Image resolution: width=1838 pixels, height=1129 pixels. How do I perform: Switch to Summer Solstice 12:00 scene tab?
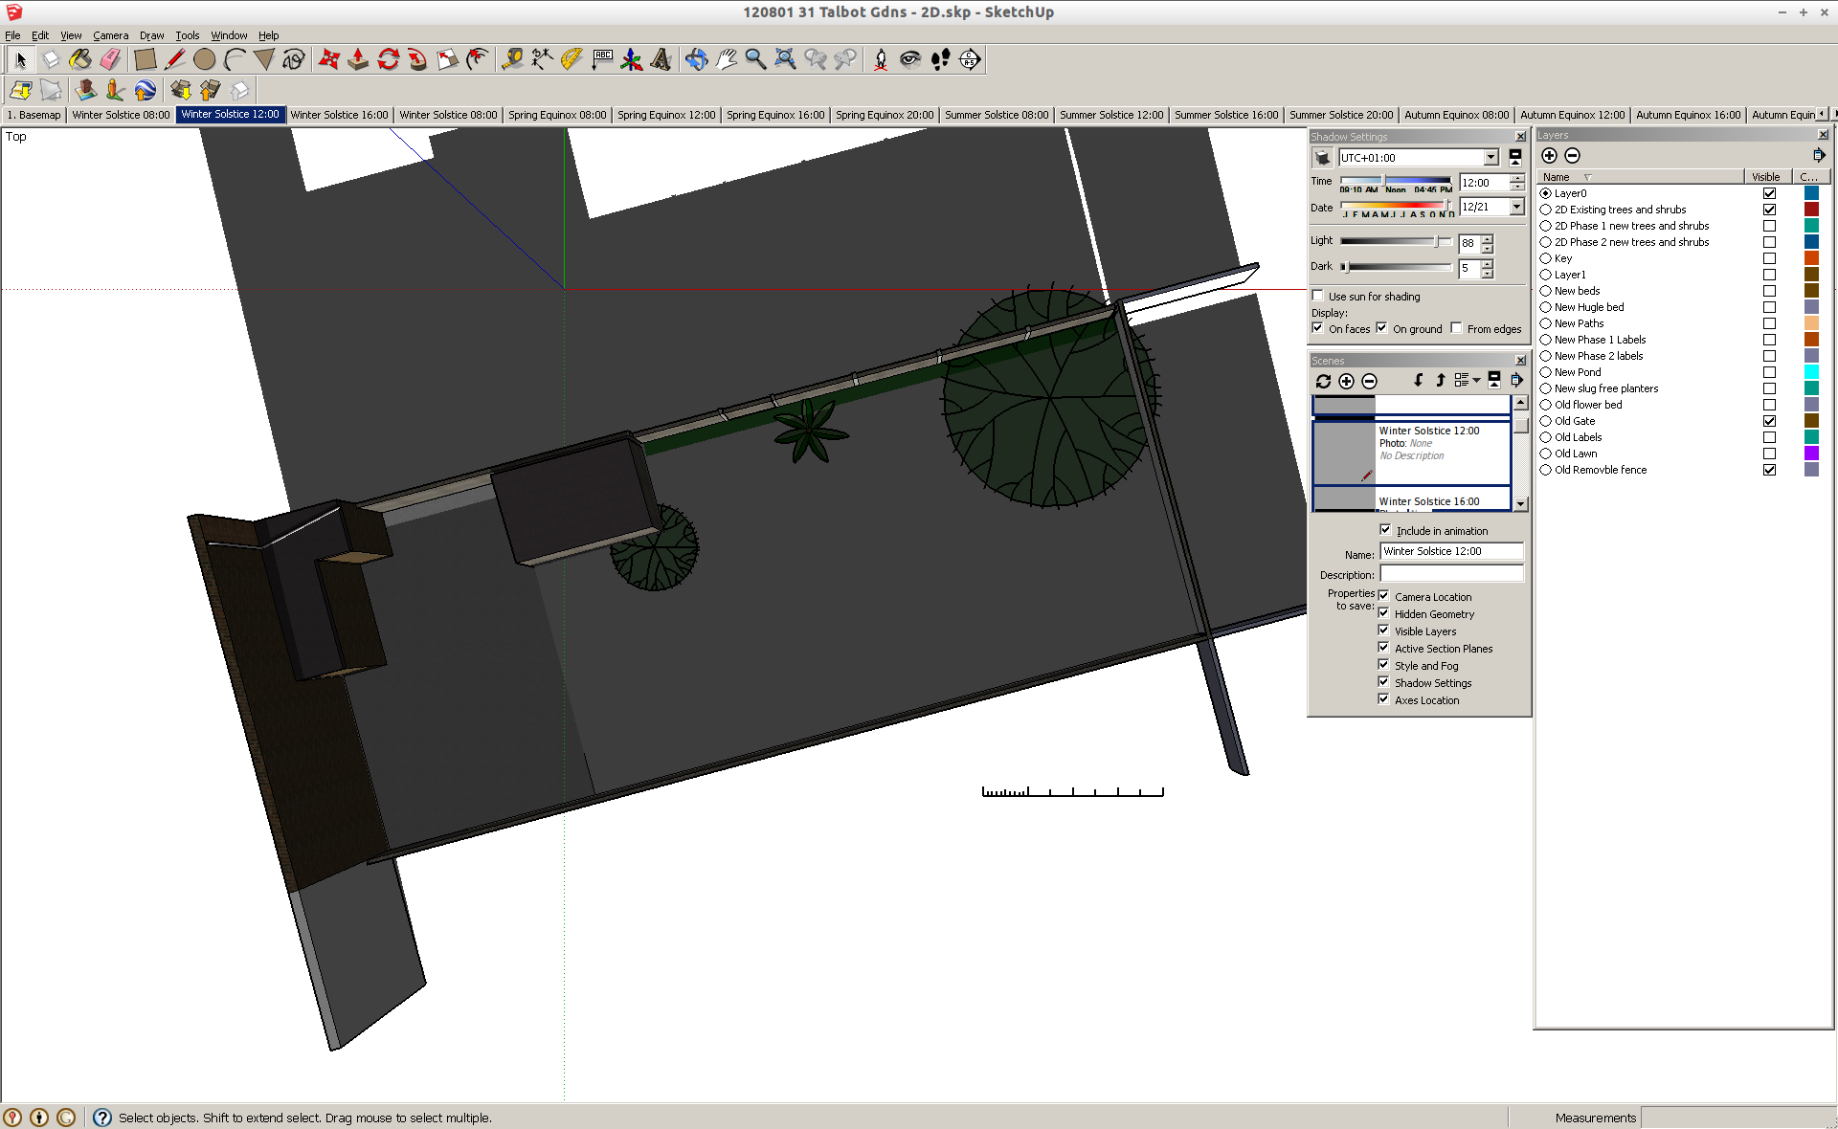[x=1110, y=115]
